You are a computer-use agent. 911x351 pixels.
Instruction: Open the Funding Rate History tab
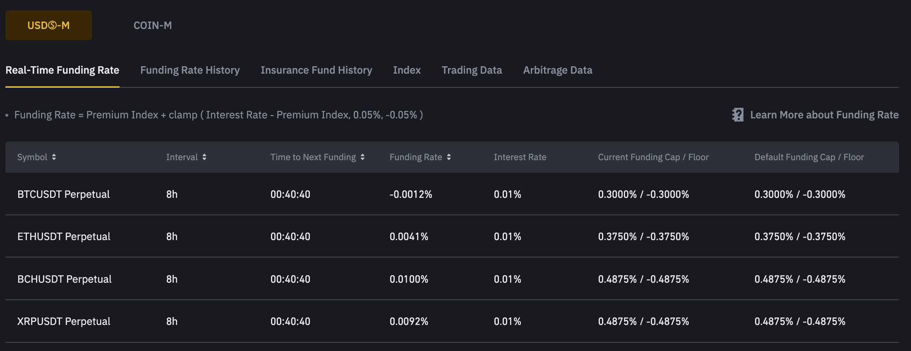[190, 70]
